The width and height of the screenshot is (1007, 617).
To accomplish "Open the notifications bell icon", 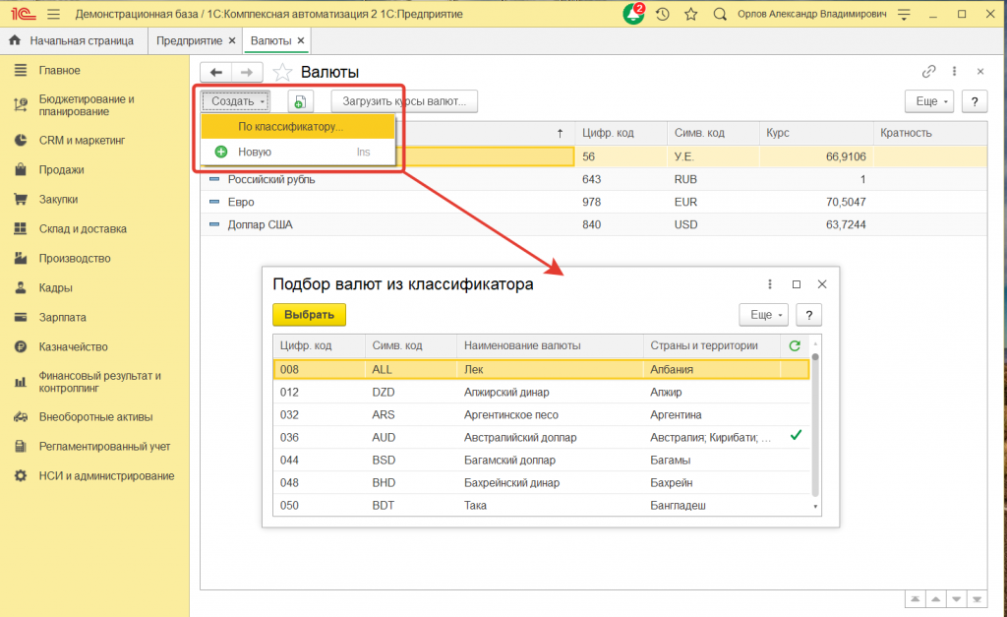I will (634, 15).
